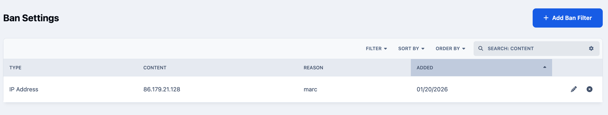This screenshot has height=115, width=608.
Task: Click the reason text marc
Action: pyautogui.click(x=310, y=89)
